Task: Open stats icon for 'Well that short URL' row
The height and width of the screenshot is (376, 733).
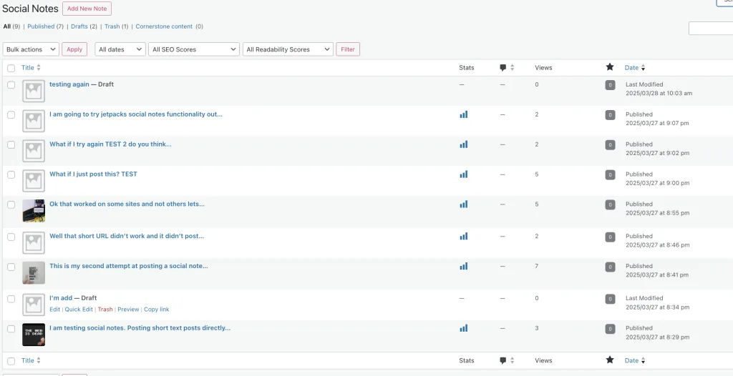Action: click(x=463, y=237)
